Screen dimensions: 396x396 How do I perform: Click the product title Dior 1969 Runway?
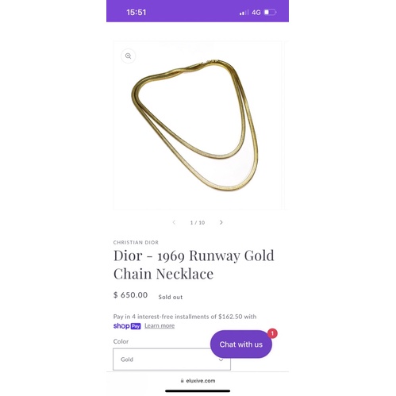[194, 264]
